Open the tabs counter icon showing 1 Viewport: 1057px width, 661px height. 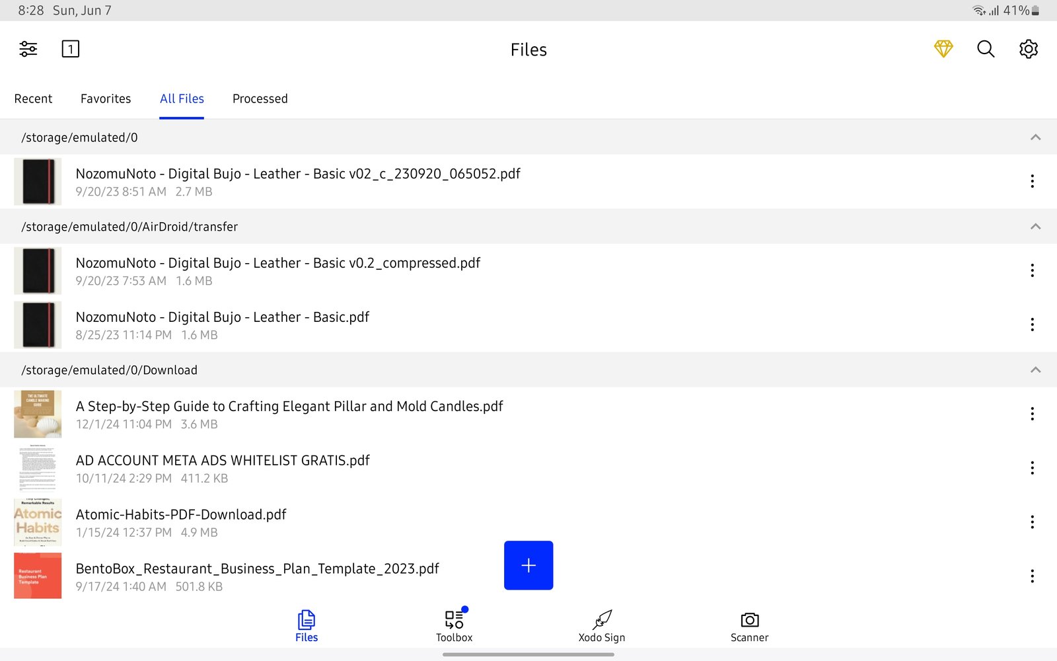71,49
